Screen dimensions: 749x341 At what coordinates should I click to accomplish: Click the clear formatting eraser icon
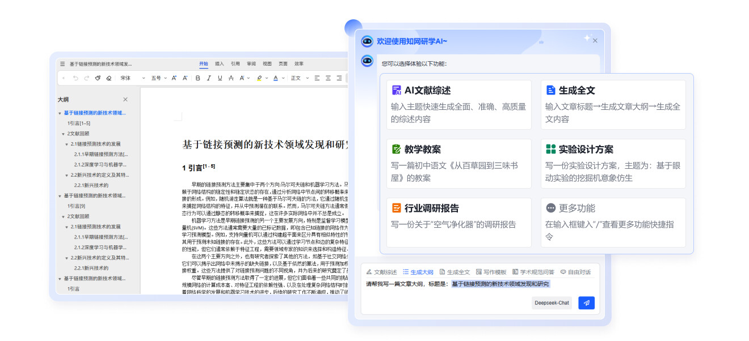[x=109, y=78]
